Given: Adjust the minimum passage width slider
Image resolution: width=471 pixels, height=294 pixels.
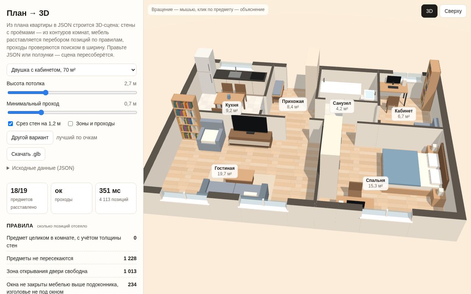Looking at the screenshot, I should click(72, 112).
